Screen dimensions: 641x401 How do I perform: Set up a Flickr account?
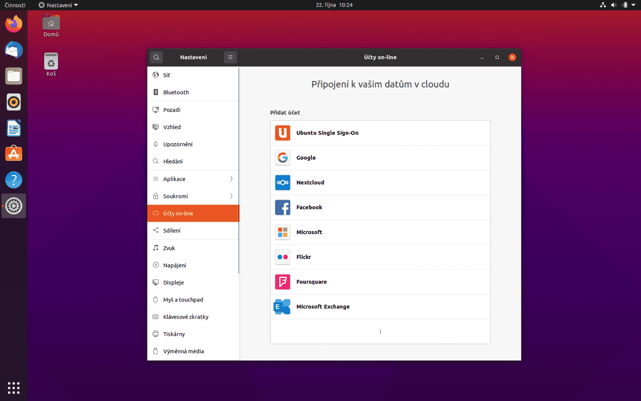tap(380, 257)
